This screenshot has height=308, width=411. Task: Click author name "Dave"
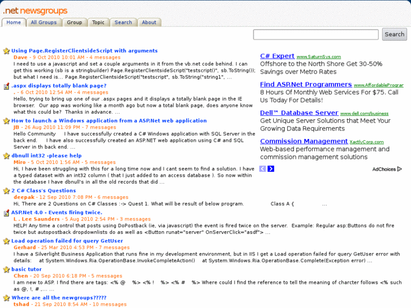[20, 58]
